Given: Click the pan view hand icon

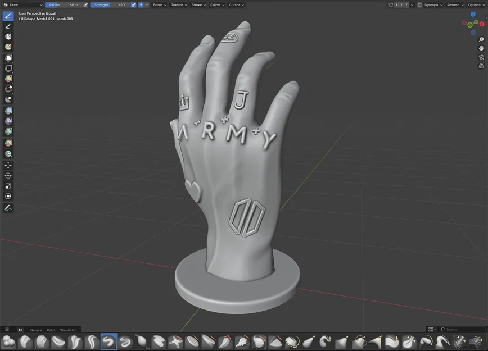Looking at the screenshot, I should tap(481, 48).
